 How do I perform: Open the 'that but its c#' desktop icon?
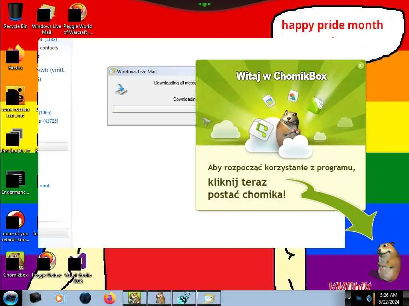tap(16, 141)
